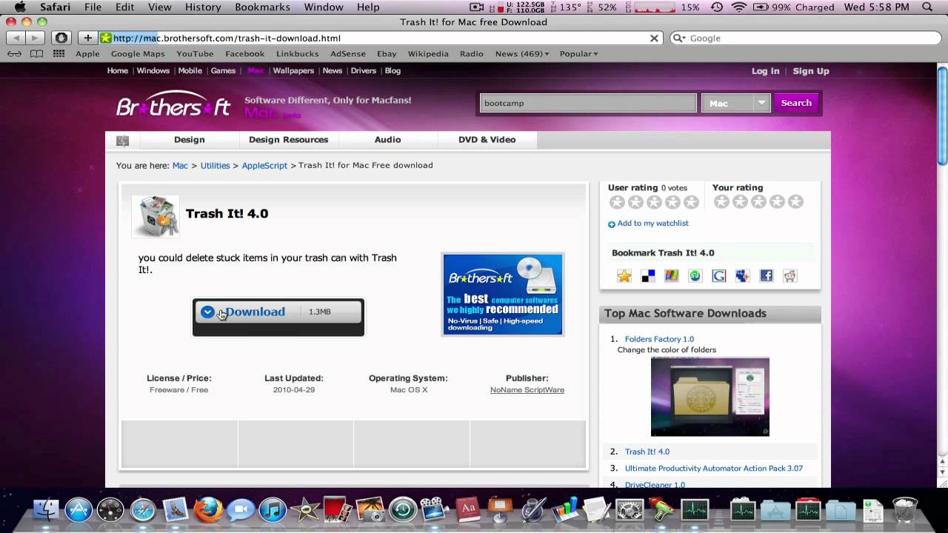Open Dictionary from the dock
The height and width of the screenshot is (533, 948).
(x=468, y=509)
